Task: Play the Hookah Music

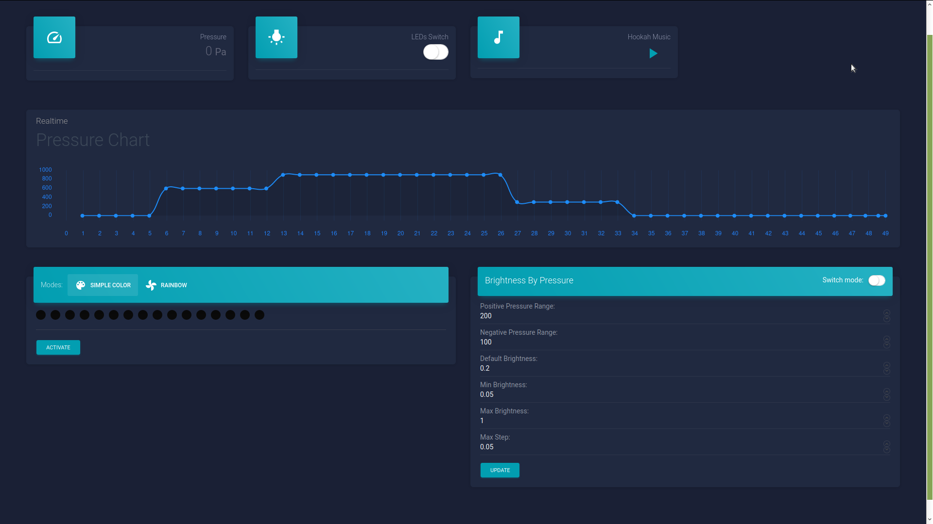Action: click(x=654, y=53)
